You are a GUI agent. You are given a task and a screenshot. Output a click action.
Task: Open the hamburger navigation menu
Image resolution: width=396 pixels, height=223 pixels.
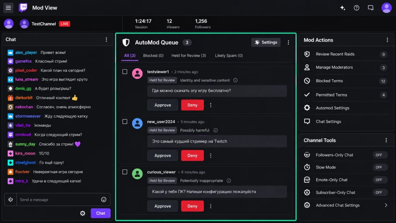9,8
